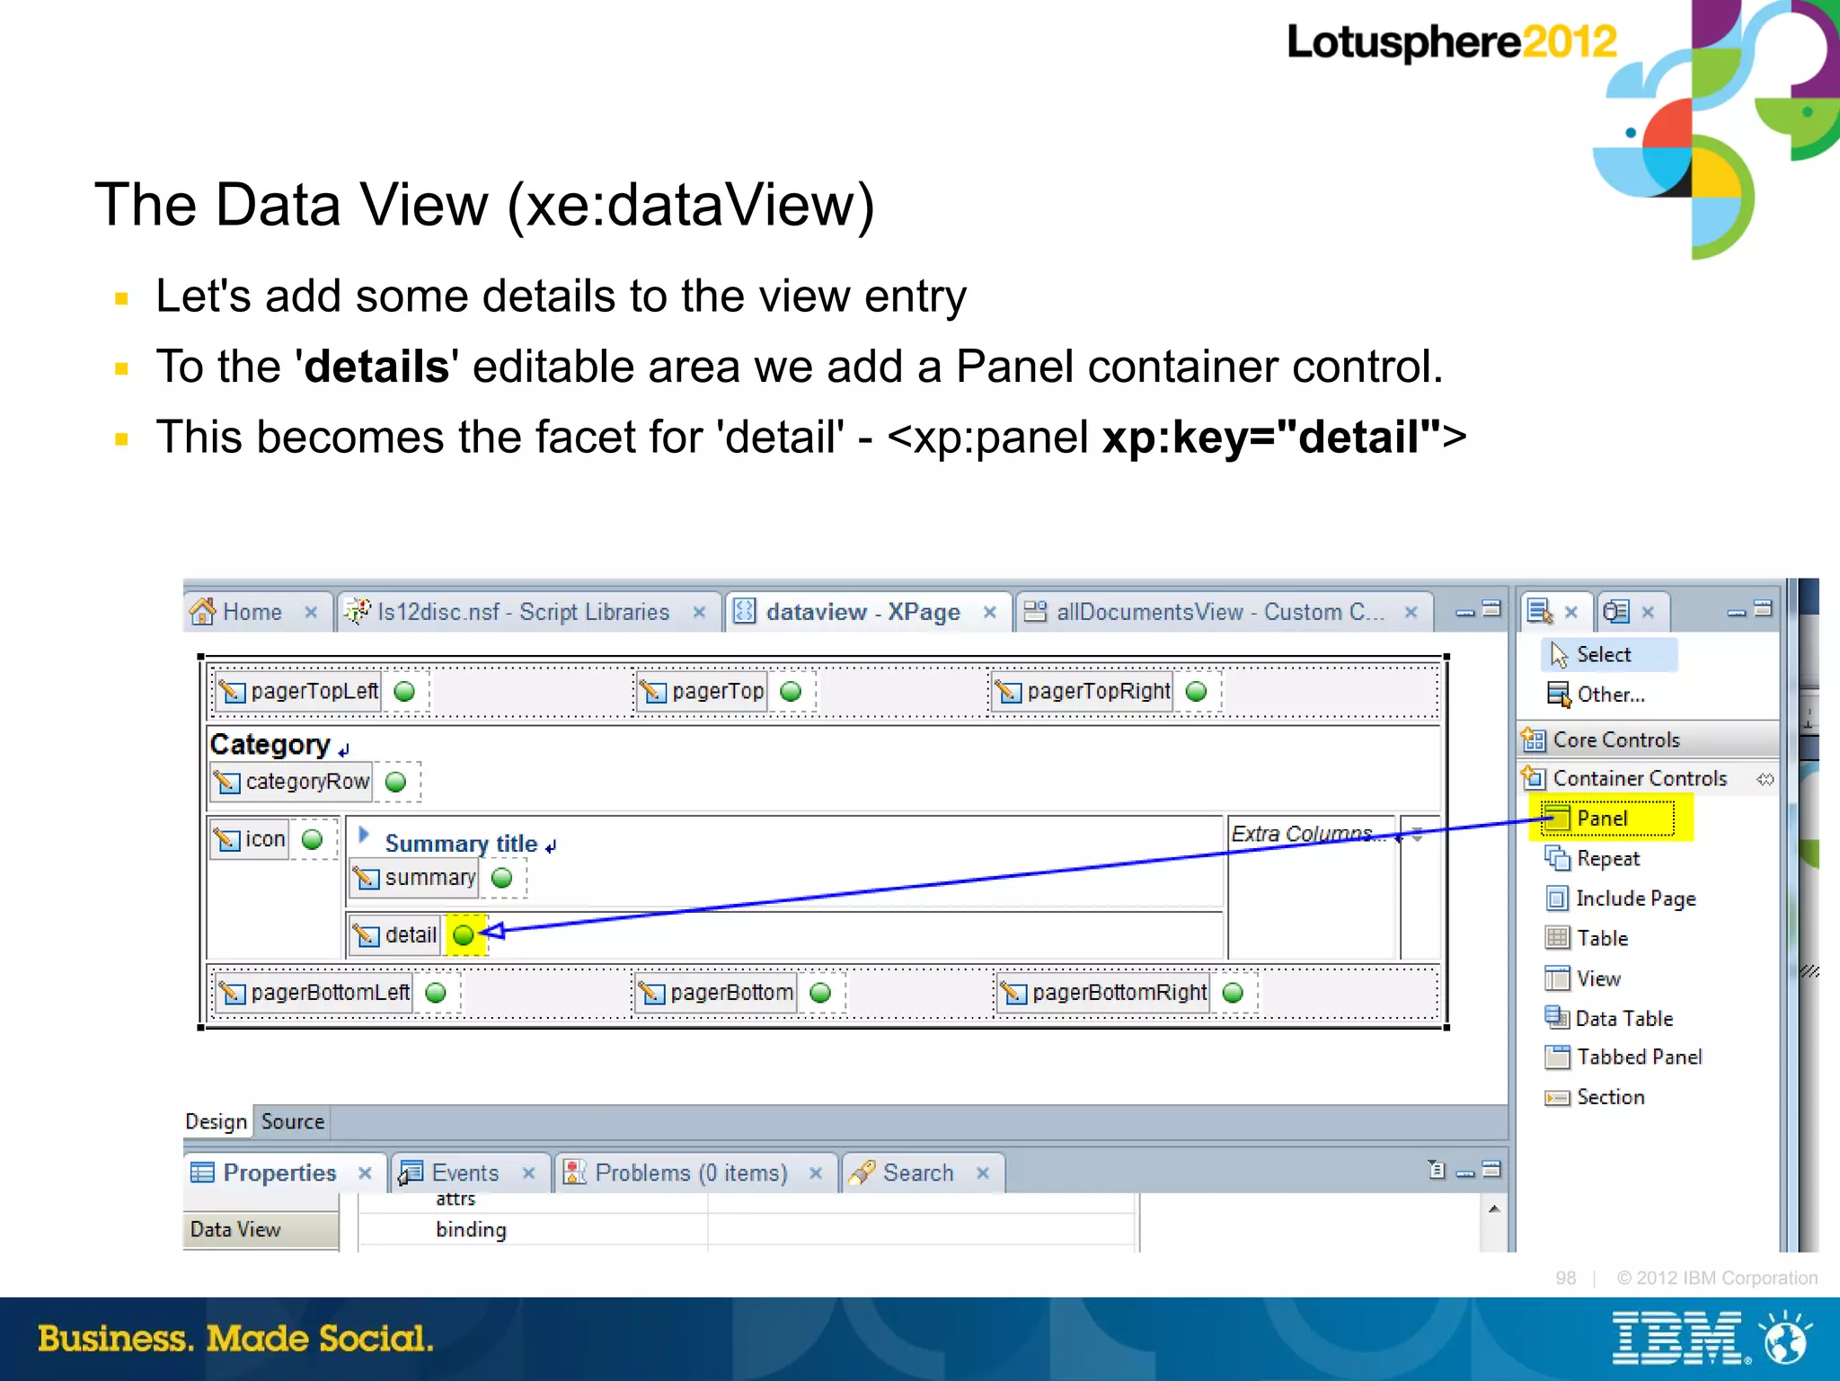Image resolution: width=1840 pixels, height=1381 pixels.
Task: Click the Select pointer tool
Action: pyautogui.click(x=1609, y=655)
